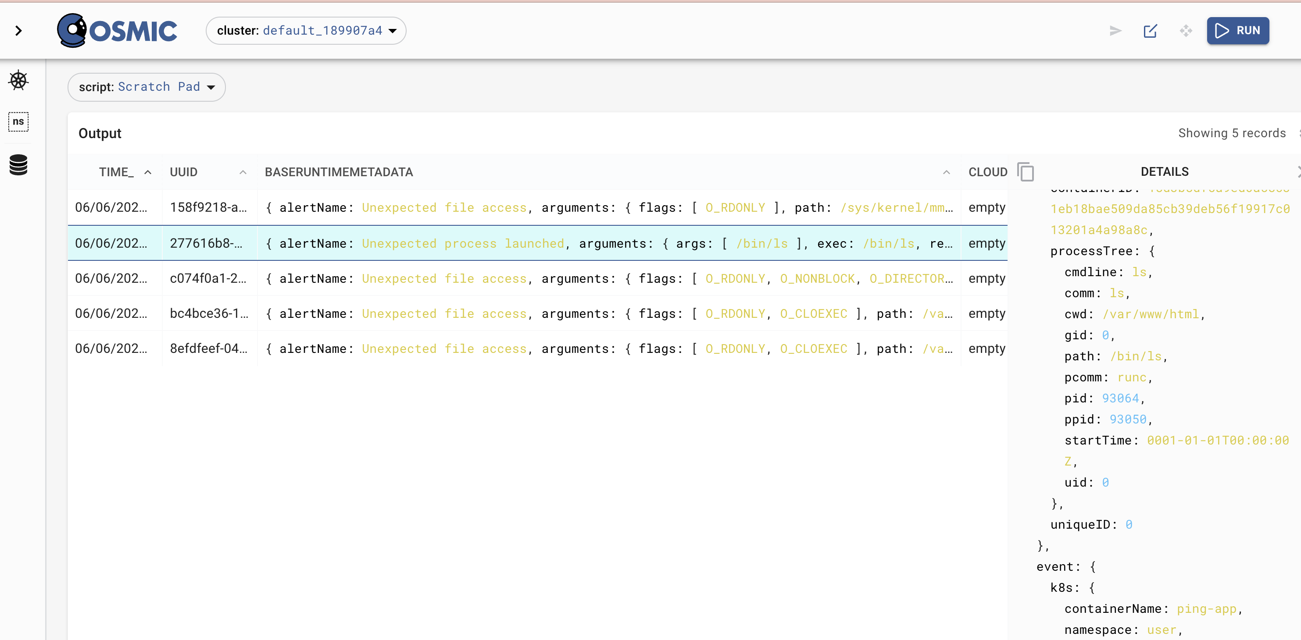This screenshot has width=1301, height=640.
Task: Click the edit script pencil icon
Action: click(1151, 31)
